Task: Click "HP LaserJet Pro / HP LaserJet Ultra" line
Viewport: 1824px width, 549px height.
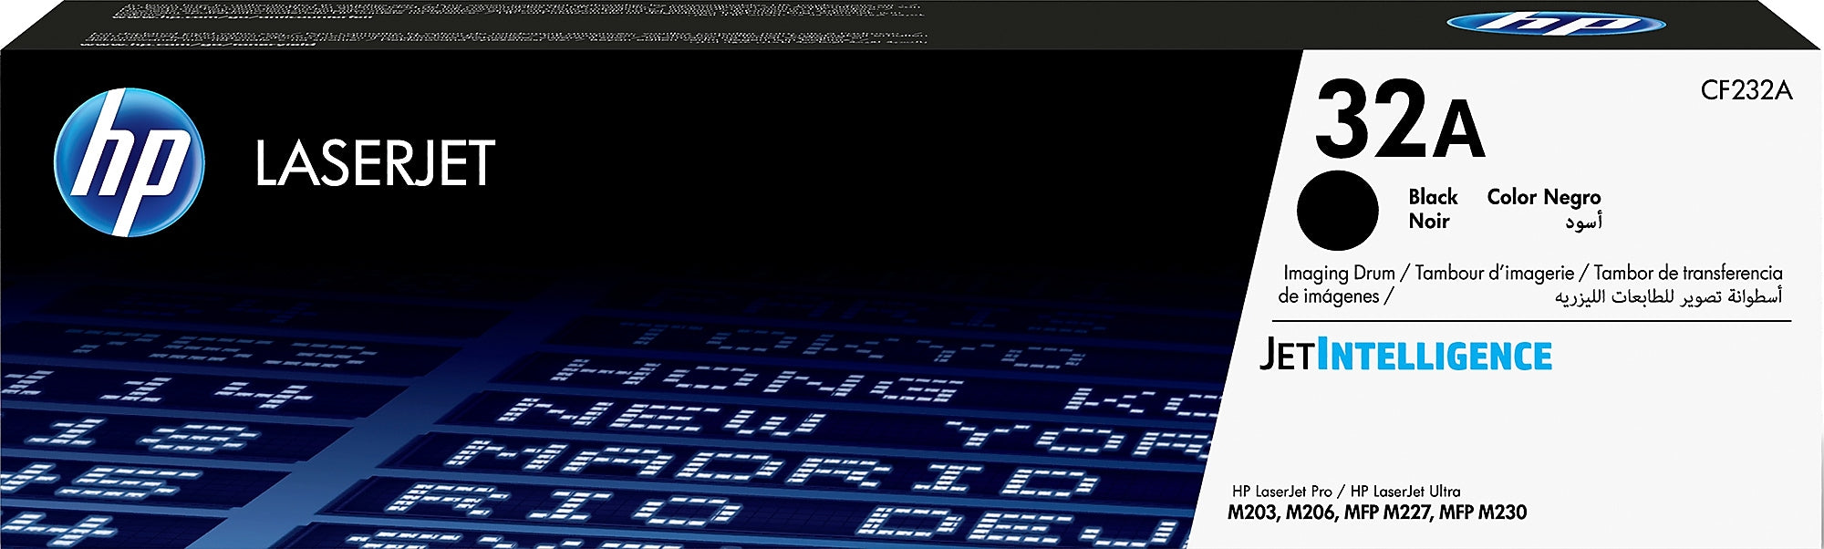Action: click(1346, 492)
